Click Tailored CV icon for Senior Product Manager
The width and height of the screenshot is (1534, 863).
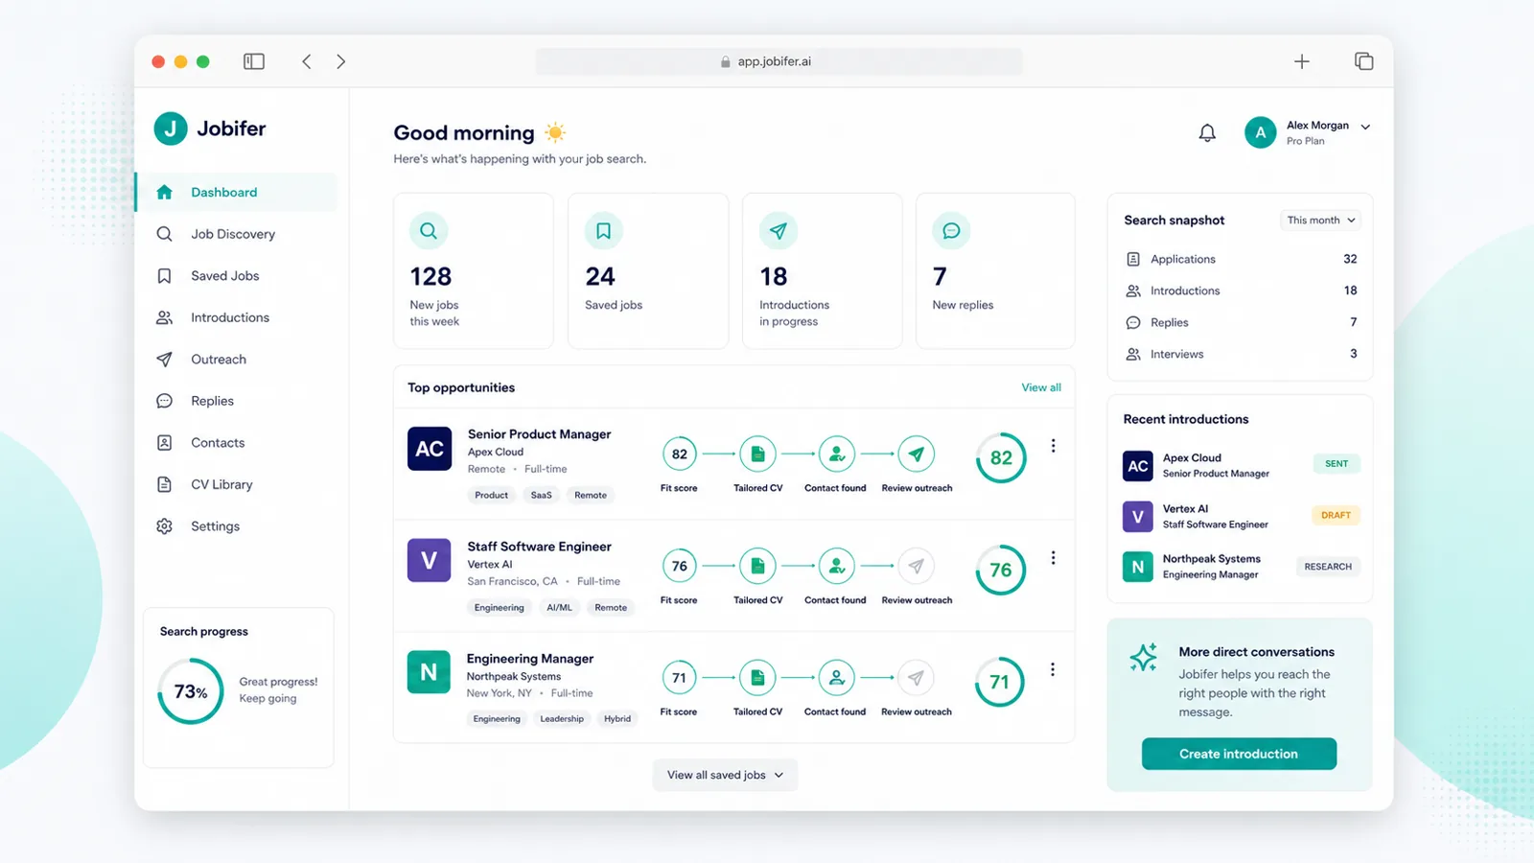tap(757, 454)
